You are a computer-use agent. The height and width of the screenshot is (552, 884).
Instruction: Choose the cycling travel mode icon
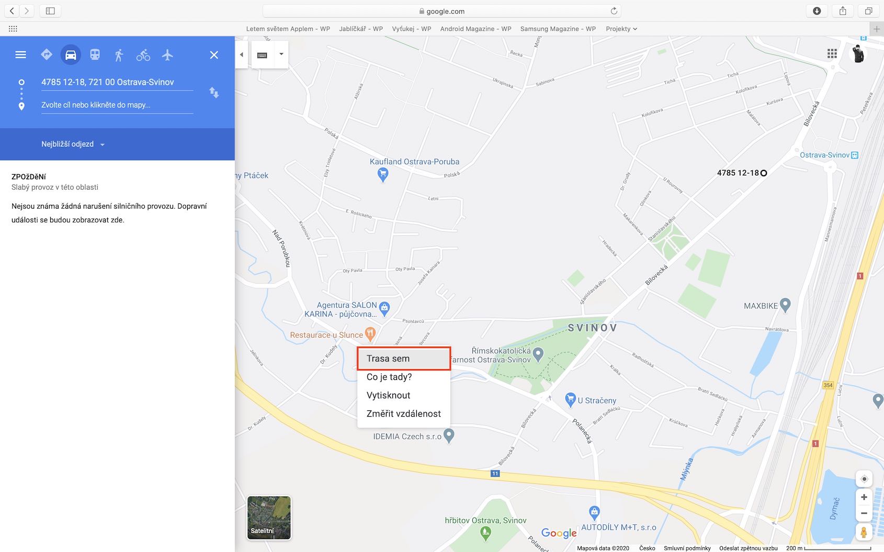(143, 55)
